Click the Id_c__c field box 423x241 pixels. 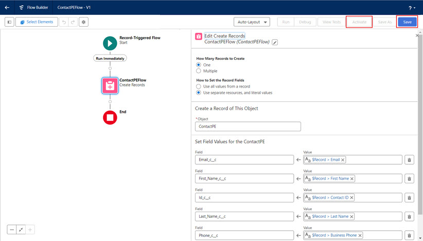coord(244,198)
